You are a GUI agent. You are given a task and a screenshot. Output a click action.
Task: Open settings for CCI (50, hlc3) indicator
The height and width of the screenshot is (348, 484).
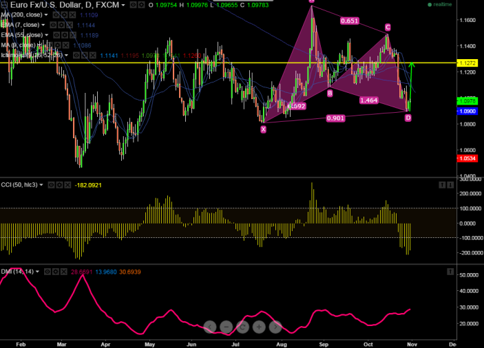[x=60, y=185]
